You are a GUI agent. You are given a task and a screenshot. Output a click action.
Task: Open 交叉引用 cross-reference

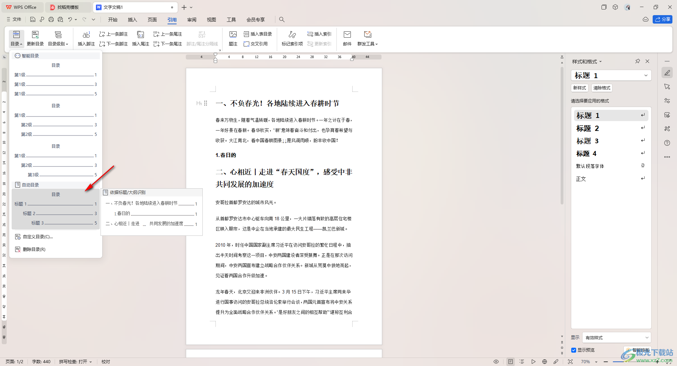point(256,44)
